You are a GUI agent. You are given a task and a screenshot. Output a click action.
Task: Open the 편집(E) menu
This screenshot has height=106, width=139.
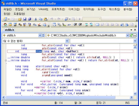(19, 9)
